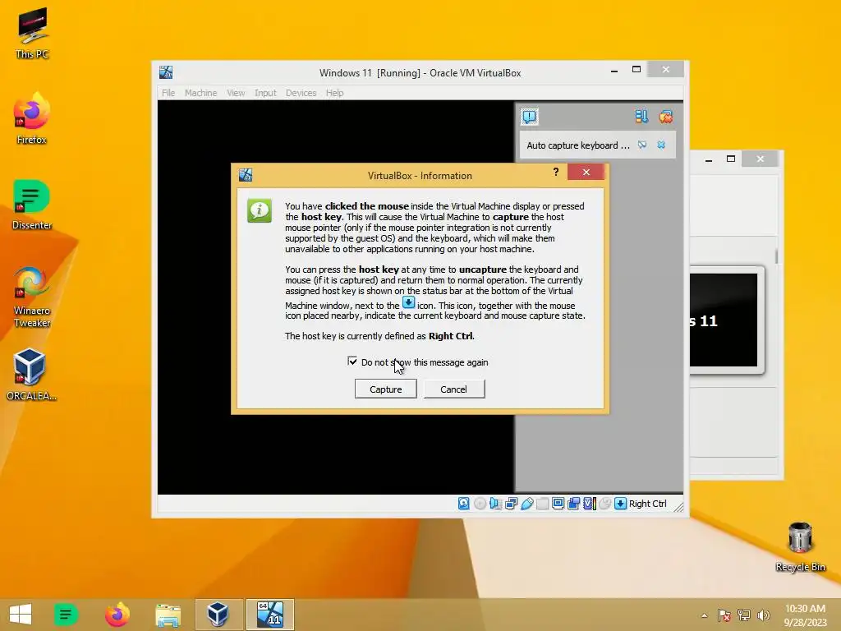Select the Dissenter desktop shortcut
The width and height of the screenshot is (841, 631).
tap(32, 204)
